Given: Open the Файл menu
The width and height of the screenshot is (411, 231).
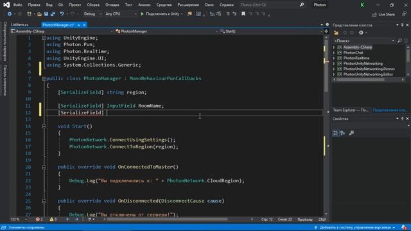Looking at the screenshot, I should pos(17,4).
